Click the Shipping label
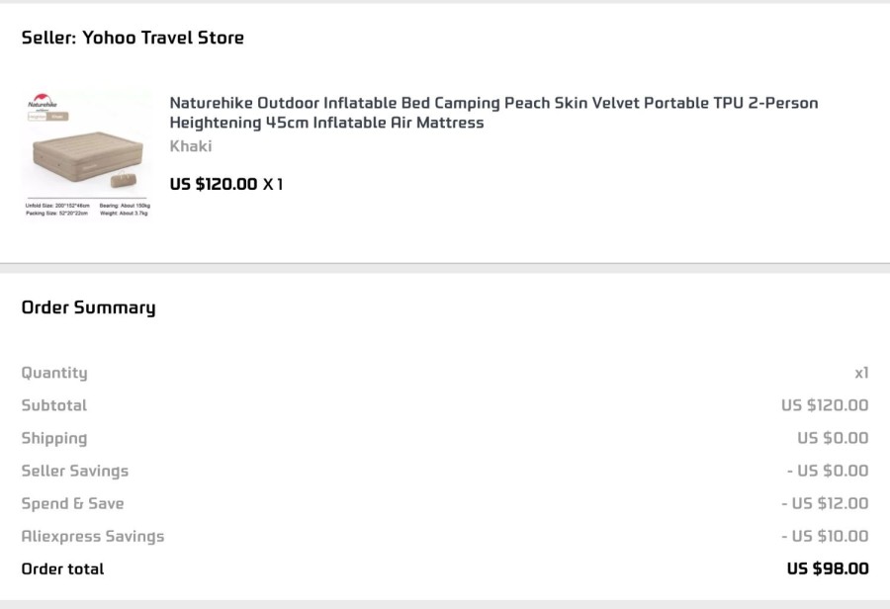The height and width of the screenshot is (609, 890). (54, 438)
